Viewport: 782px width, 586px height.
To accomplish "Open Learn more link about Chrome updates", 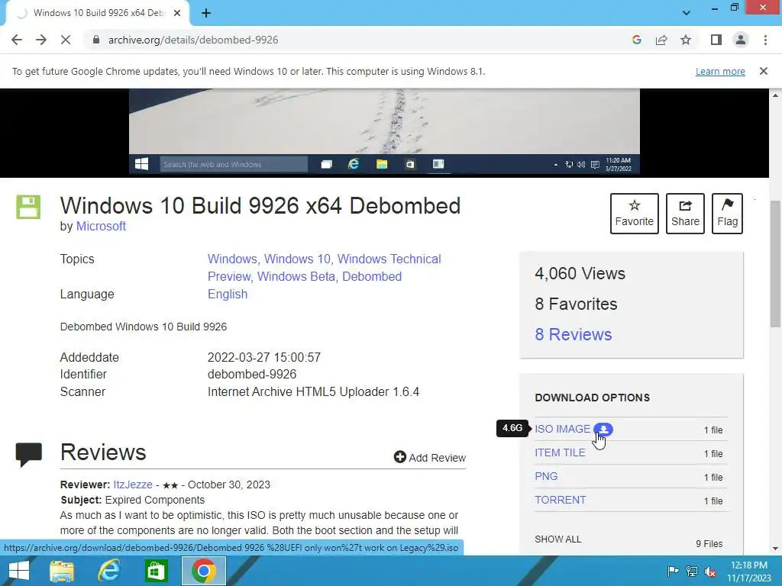I will coord(720,71).
